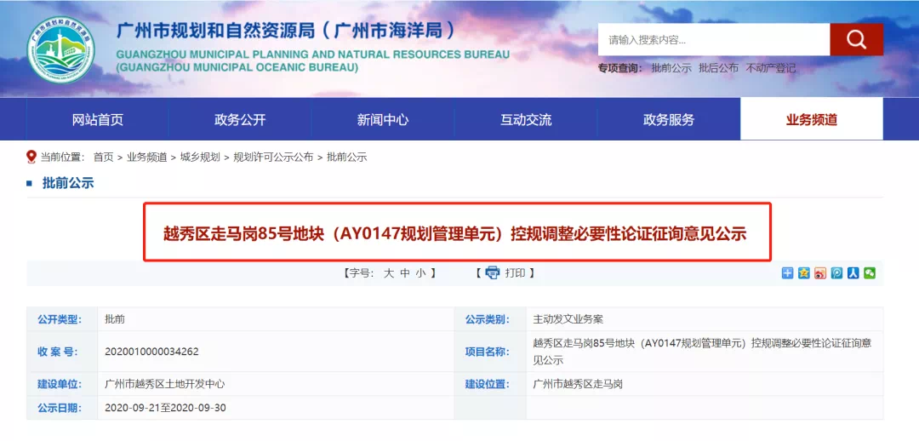Click the printer icon
The image size is (919, 441).
click(492, 273)
